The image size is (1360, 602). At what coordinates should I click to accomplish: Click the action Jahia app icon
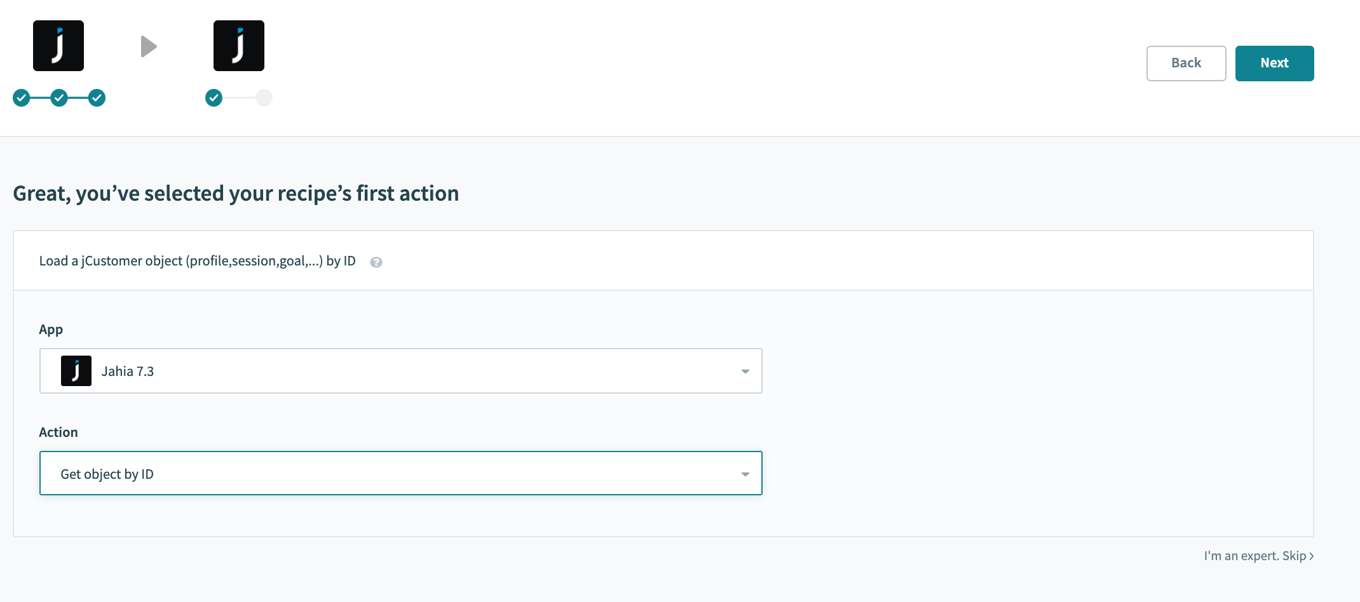click(x=239, y=46)
